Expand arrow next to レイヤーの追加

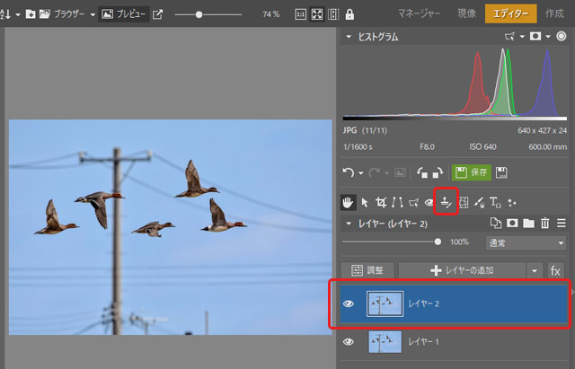click(535, 270)
